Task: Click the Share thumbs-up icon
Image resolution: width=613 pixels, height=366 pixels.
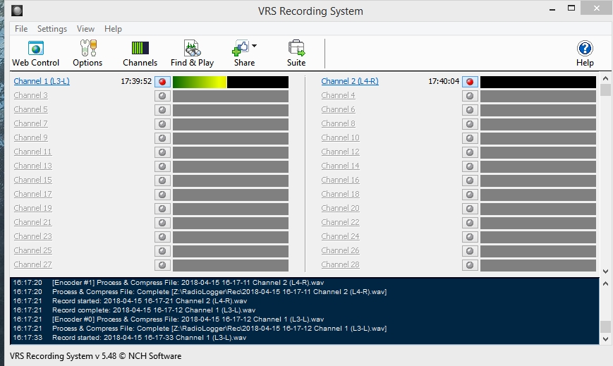Action: (x=241, y=49)
